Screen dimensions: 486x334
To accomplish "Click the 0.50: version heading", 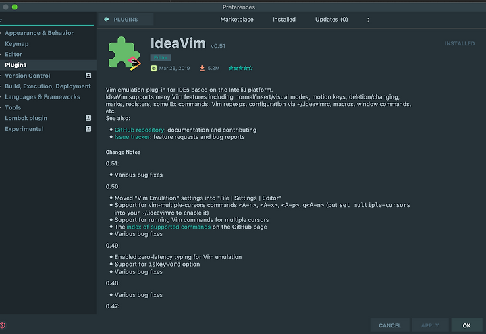I will coord(113,186).
